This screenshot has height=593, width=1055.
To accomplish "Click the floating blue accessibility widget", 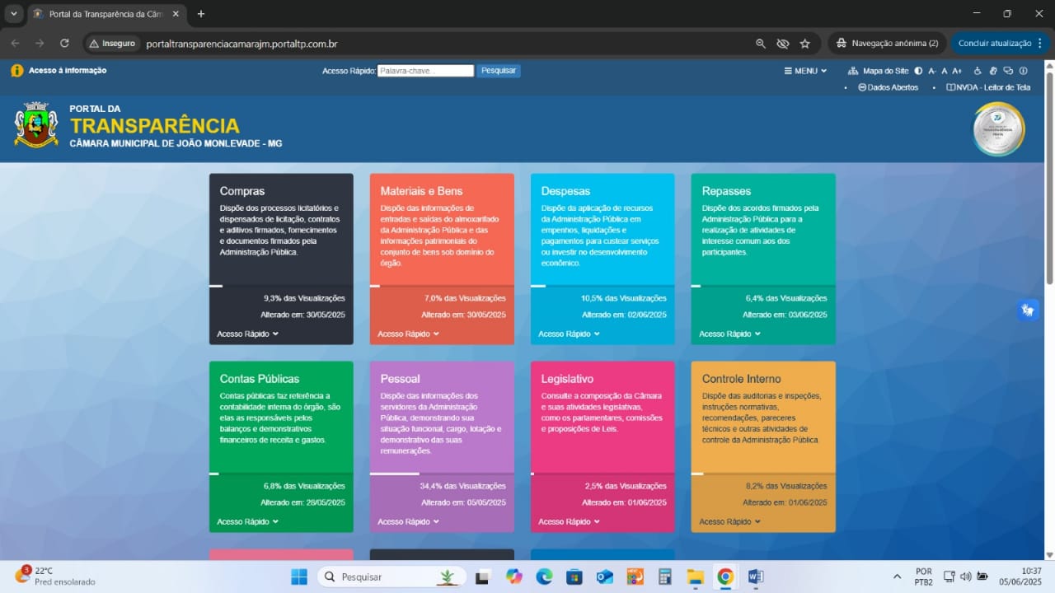I will 1027,310.
